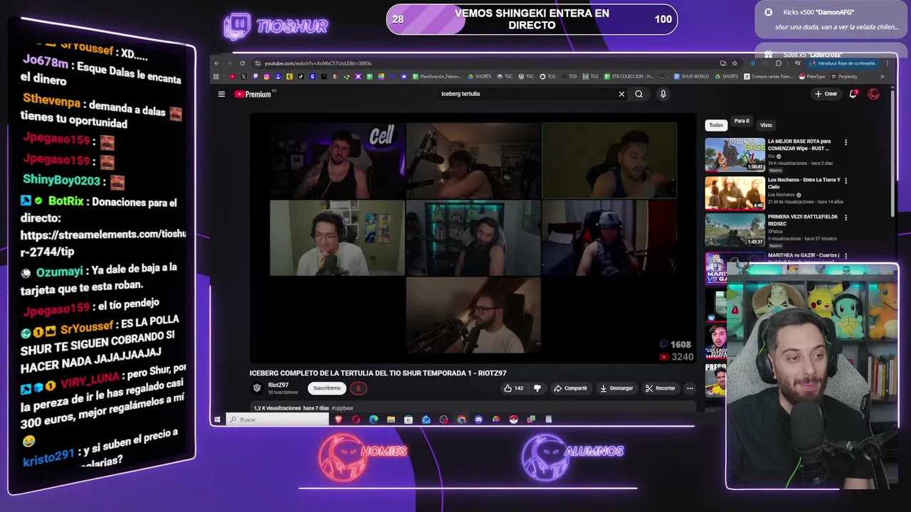Click the YouTube search magnifier button
Viewport: 911px width, 512px height.
pyautogui.click(x=639, y=94)
